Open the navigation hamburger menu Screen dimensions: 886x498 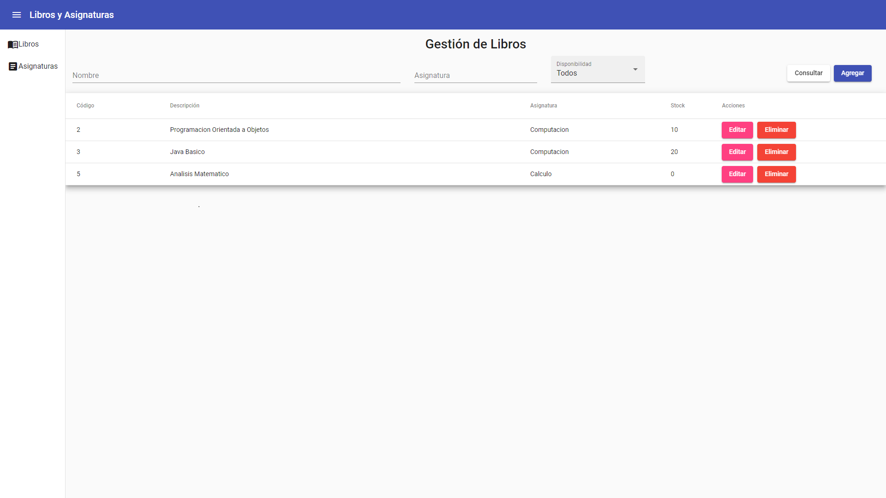point(17,14)
